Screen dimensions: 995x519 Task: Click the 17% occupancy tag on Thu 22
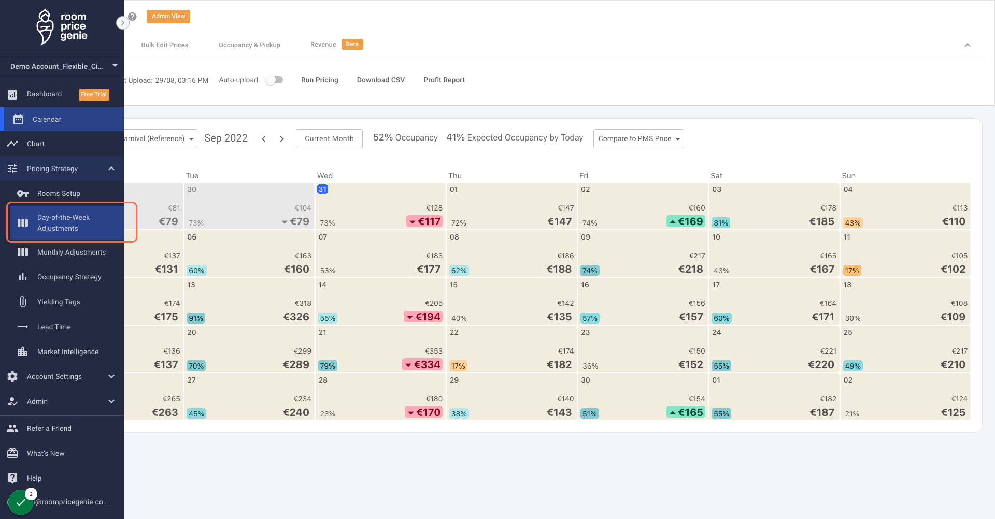[x=458, y=366]
